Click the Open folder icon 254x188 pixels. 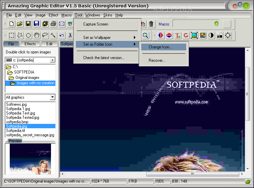[20, 24]
